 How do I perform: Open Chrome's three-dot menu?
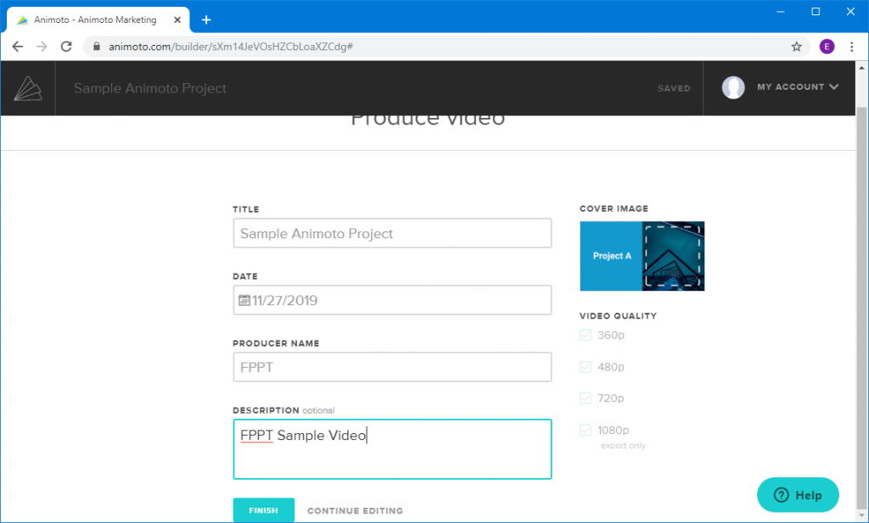point(852,47)
